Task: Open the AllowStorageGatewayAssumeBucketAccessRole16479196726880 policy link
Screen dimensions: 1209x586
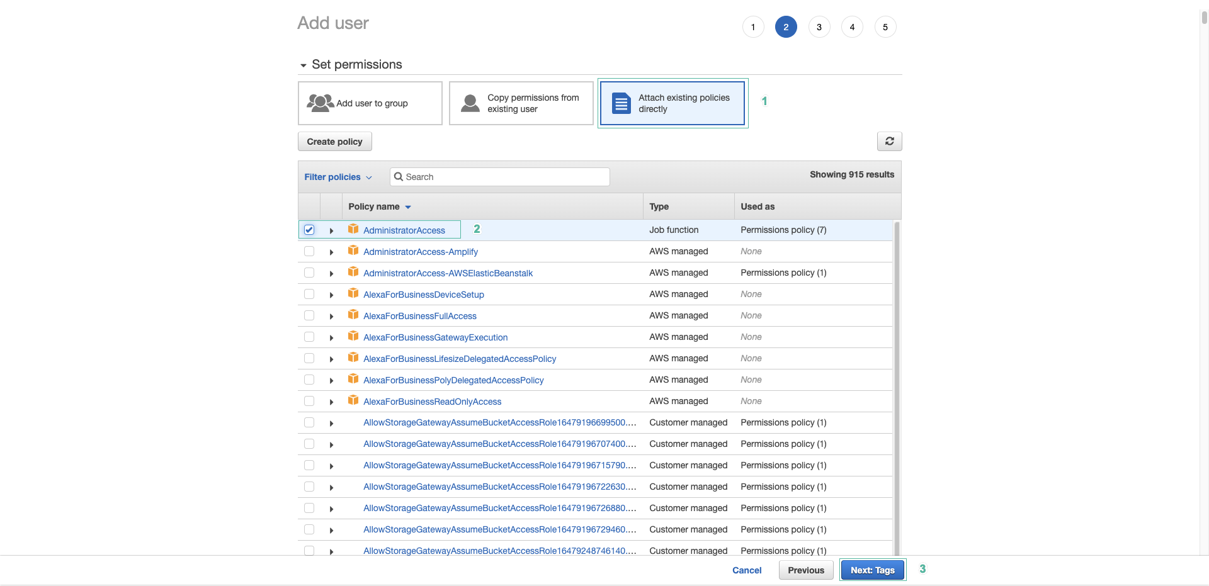Action: tap(500, 508)
